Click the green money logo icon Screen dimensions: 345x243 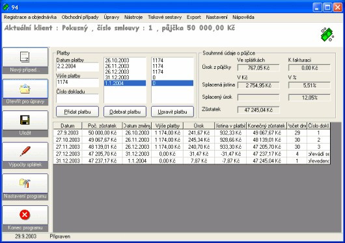pyautogui.click(x=327, y=34)
